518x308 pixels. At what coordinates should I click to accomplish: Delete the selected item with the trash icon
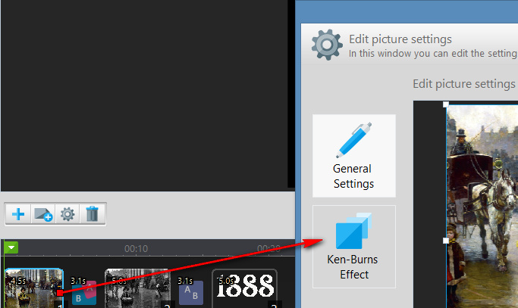pos(93,214)
